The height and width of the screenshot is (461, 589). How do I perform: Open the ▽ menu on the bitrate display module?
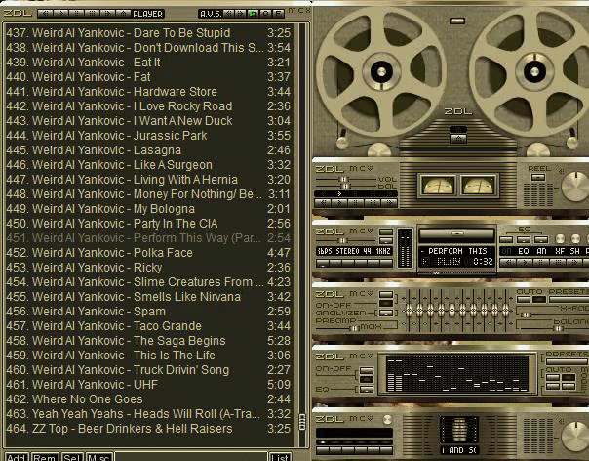(x=370, y=230)
